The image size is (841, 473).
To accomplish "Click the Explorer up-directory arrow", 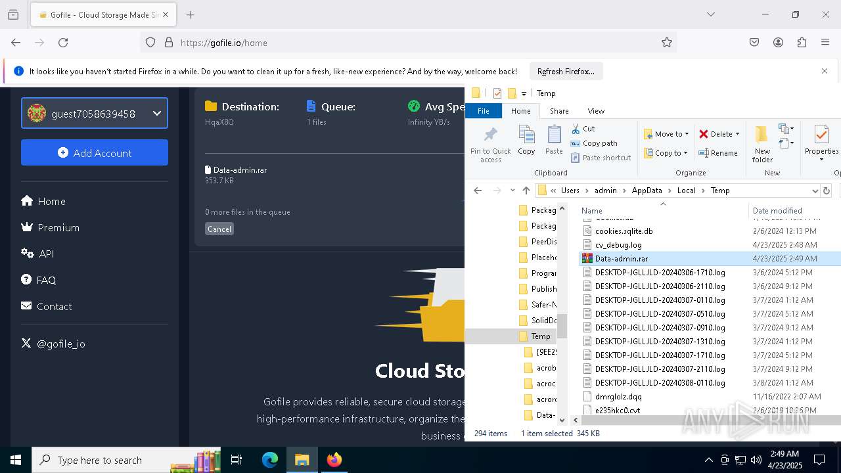I will (x=526, y=191).
